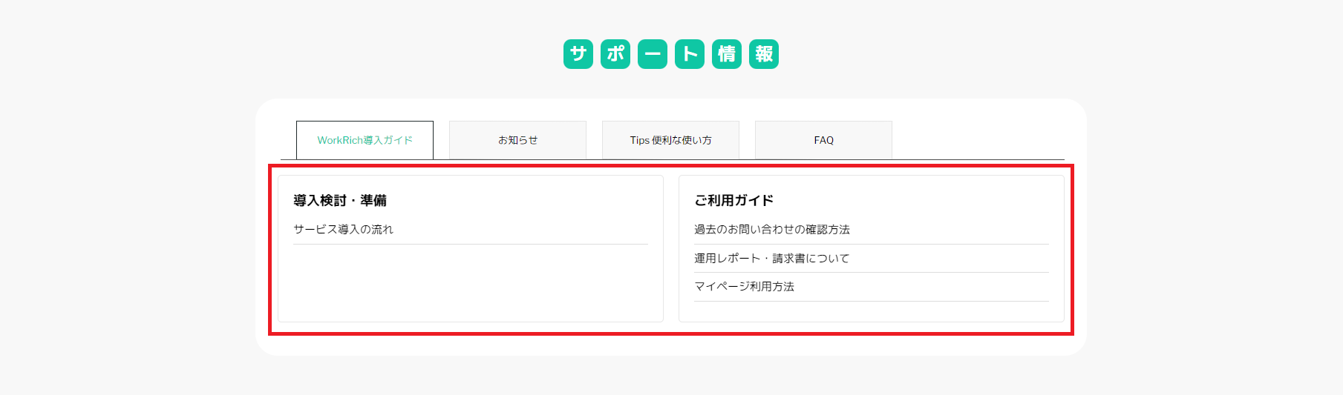This screenshot has width=1343, height=395.
Task: Click 運用レポート・請求書について link
Action: click(x=771, y=259)
